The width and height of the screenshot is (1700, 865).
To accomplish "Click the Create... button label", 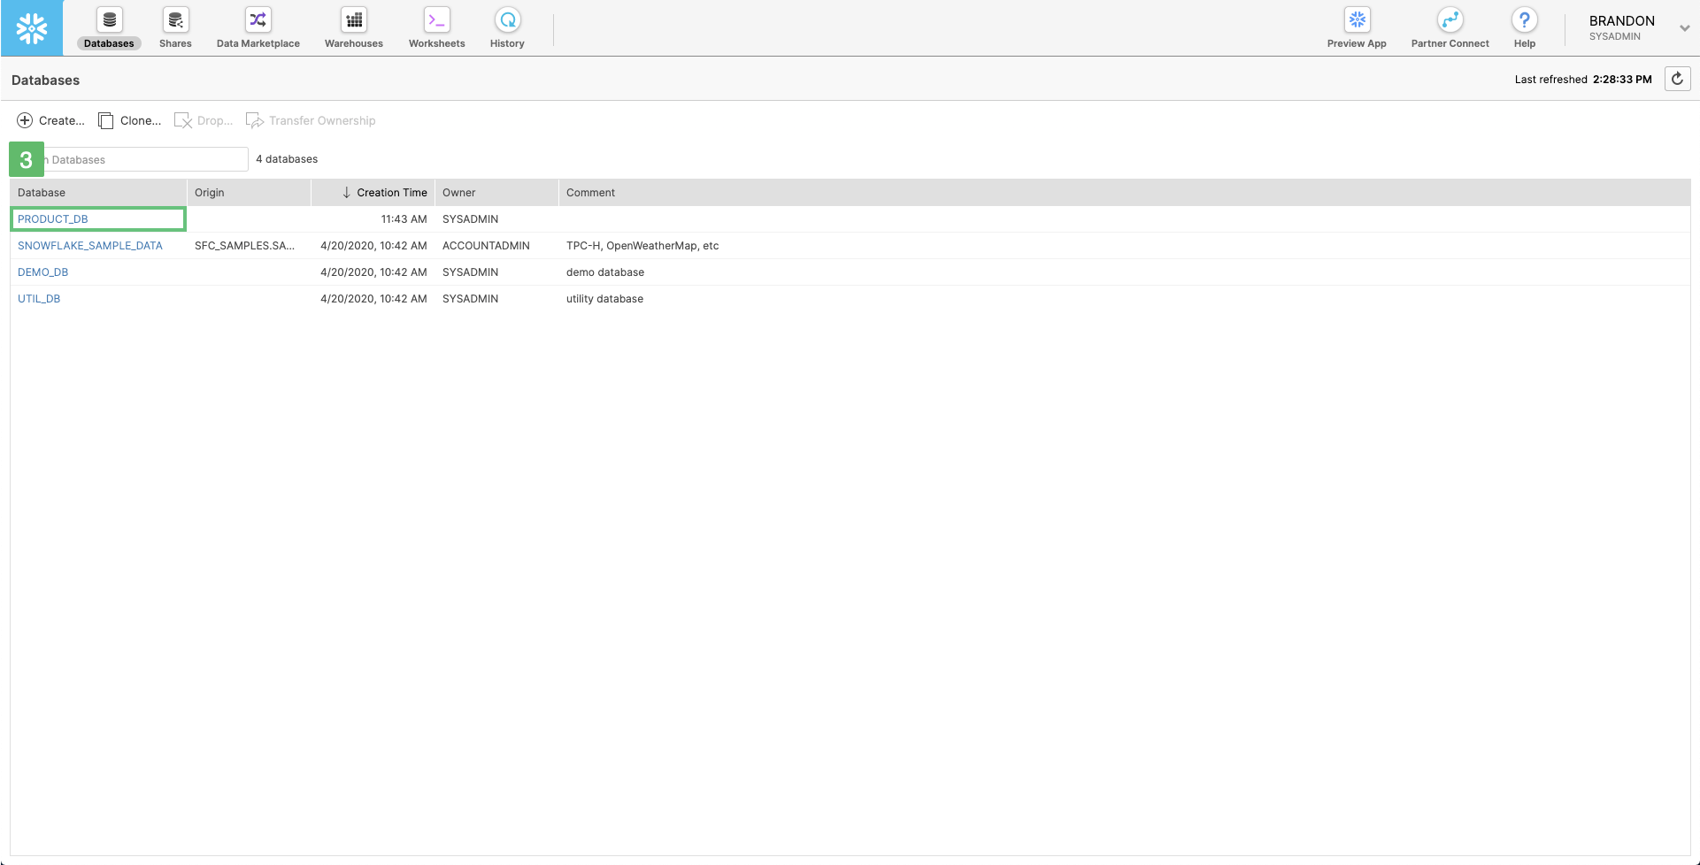I will (x=61, y=120).
